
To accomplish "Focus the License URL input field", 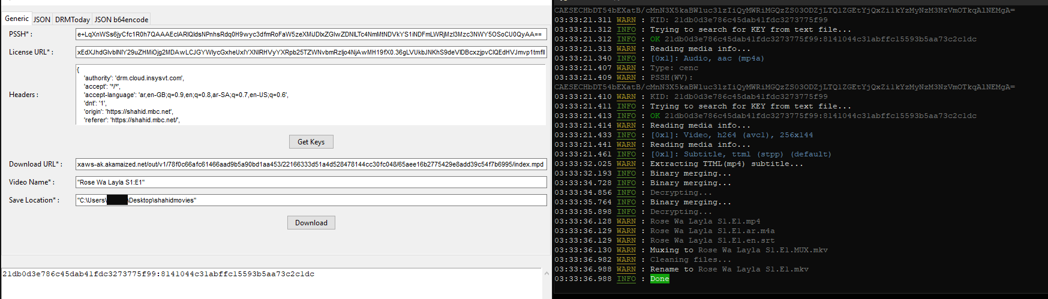I will (311, 52).
